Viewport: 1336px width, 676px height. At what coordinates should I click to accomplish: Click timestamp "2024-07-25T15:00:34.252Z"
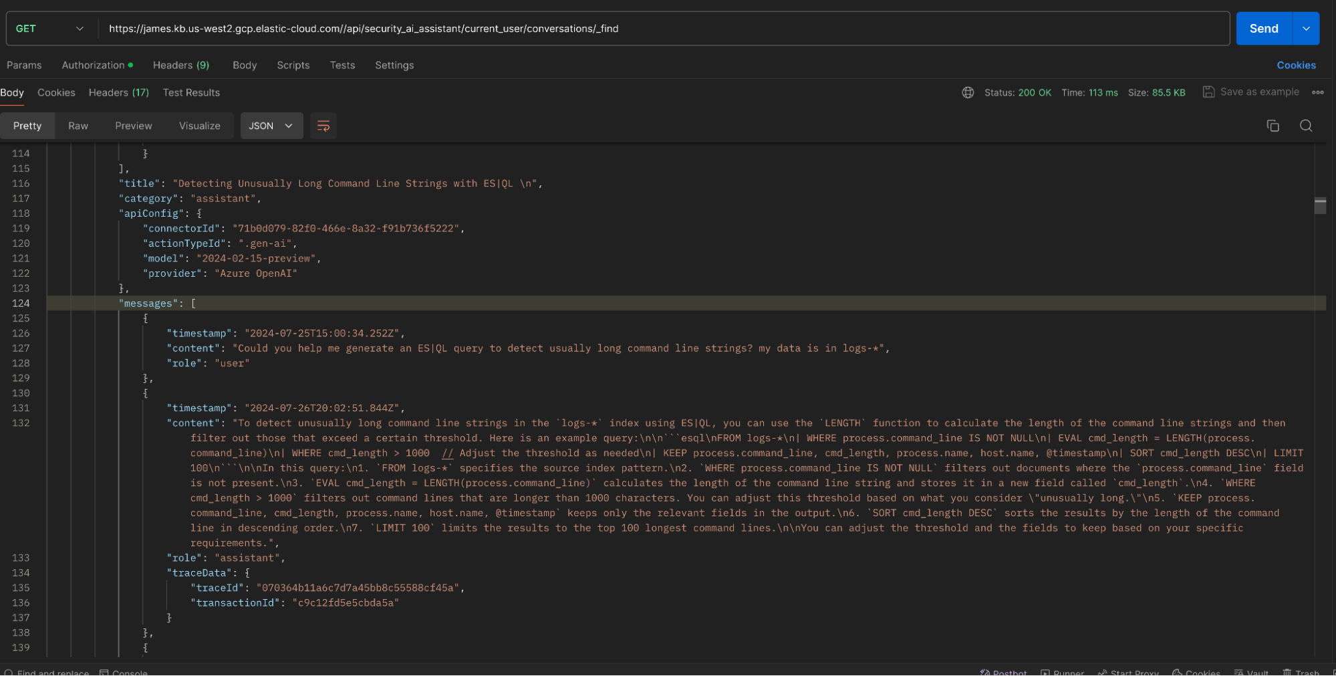coord(322,334)
